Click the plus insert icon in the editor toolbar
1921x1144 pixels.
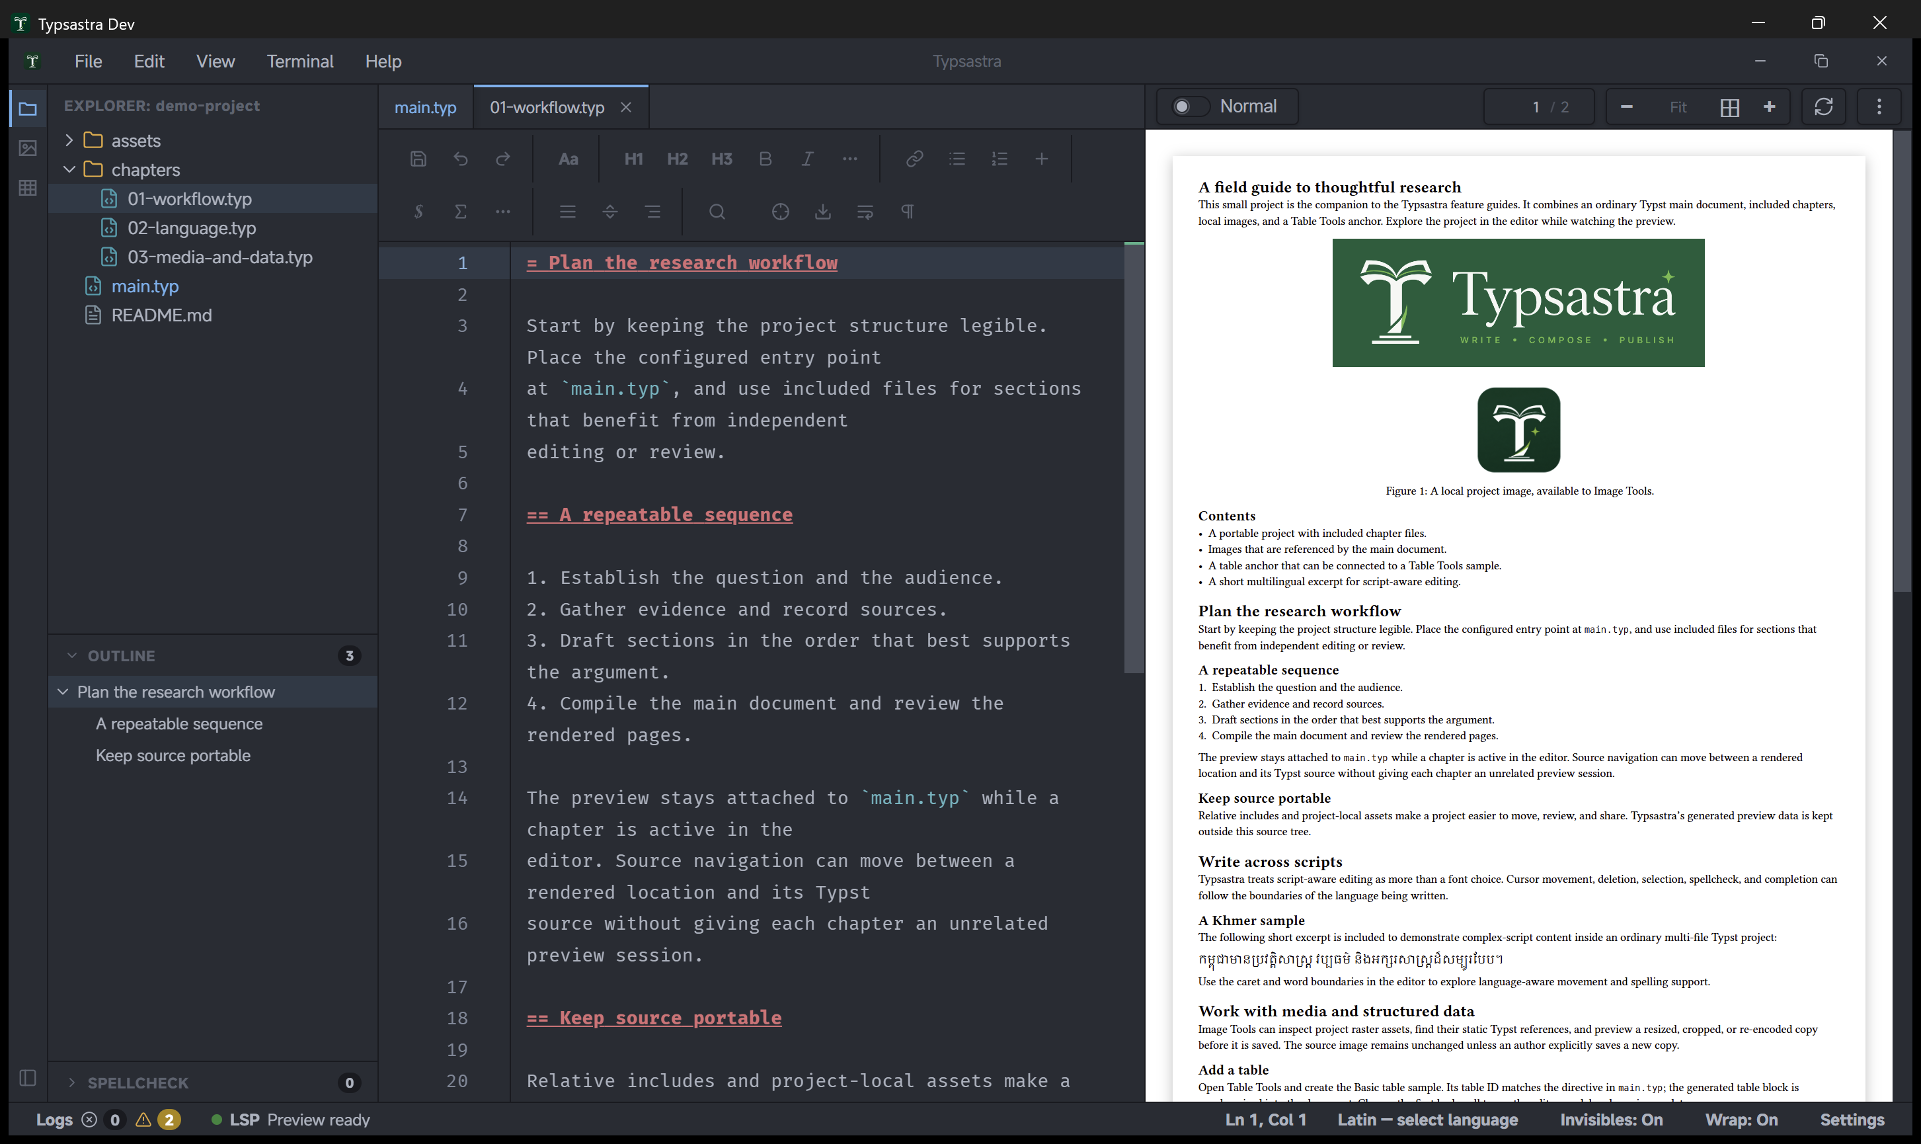pos(1042,159)
